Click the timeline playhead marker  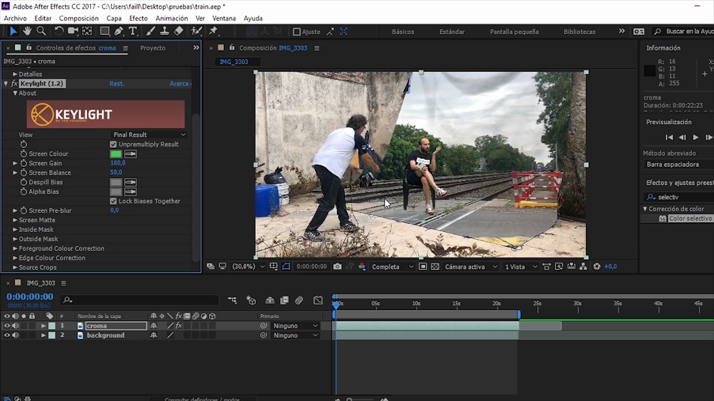point(336,303)
